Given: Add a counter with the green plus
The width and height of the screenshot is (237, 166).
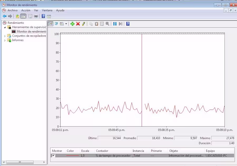Looking at the screenshot, I should click(72, 24).
